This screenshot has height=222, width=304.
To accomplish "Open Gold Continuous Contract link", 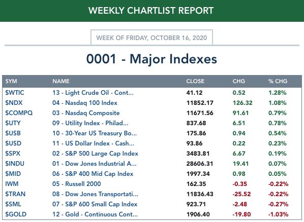I will point(95,214).
